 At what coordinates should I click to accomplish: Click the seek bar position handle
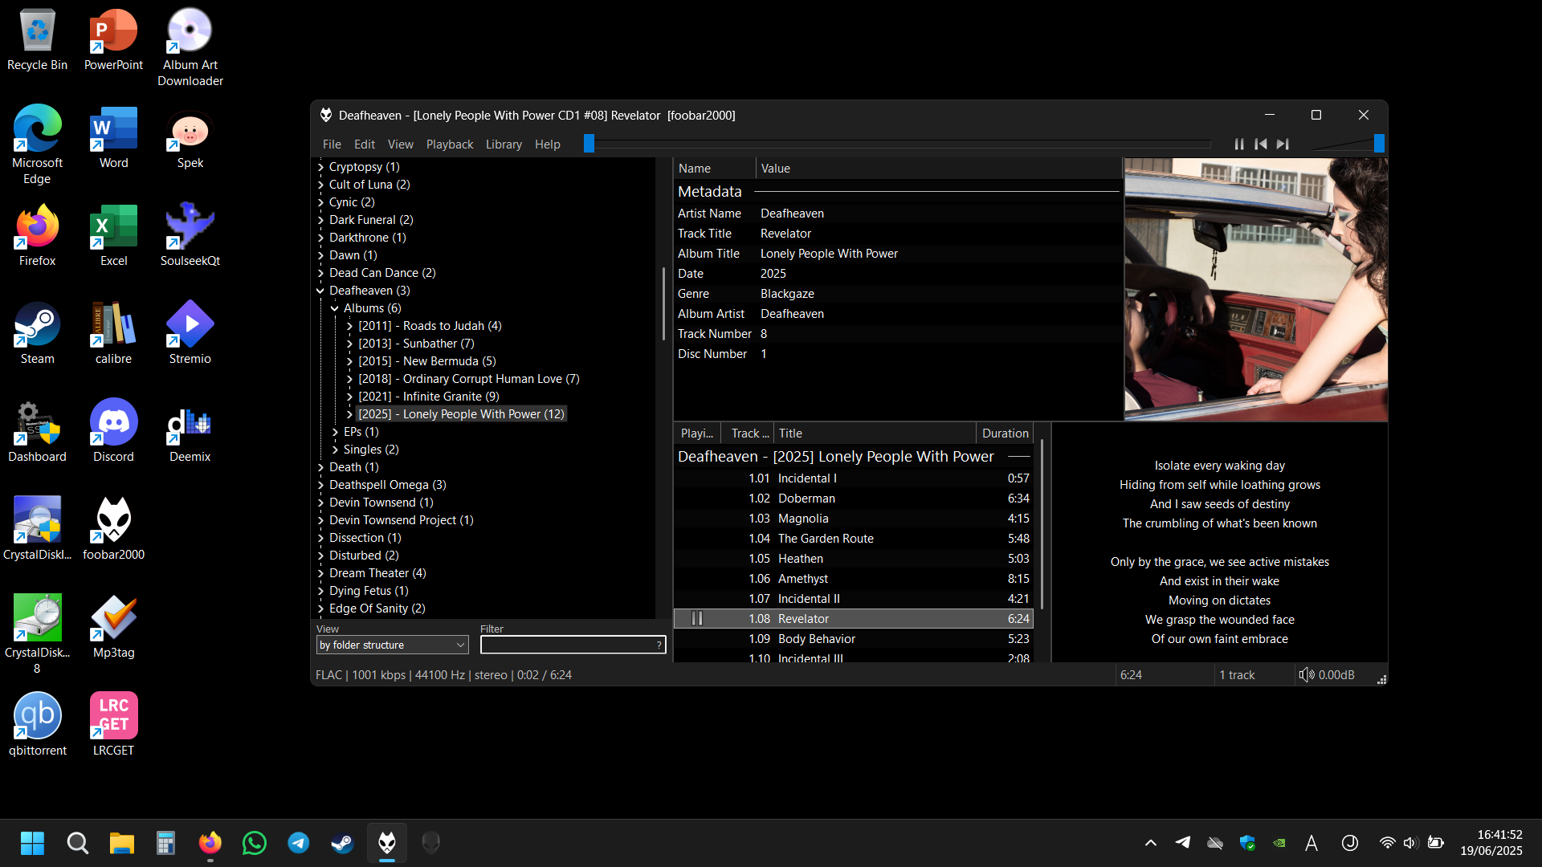click(589, 144)
